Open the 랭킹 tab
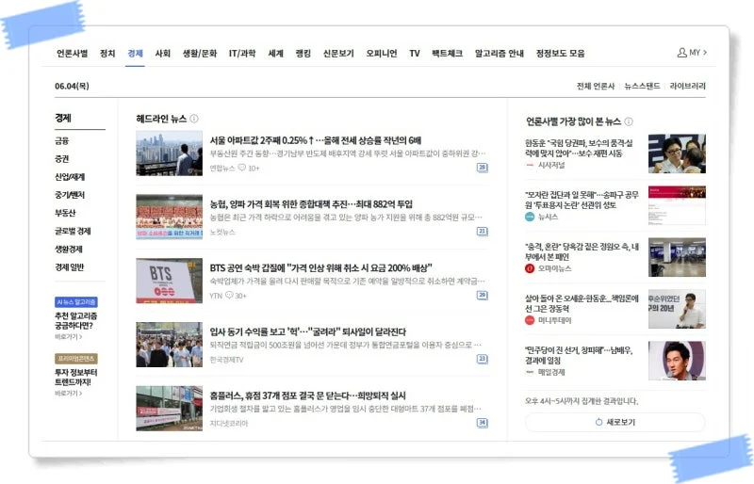This screenshot has width=754, height=484. [303, 54]
